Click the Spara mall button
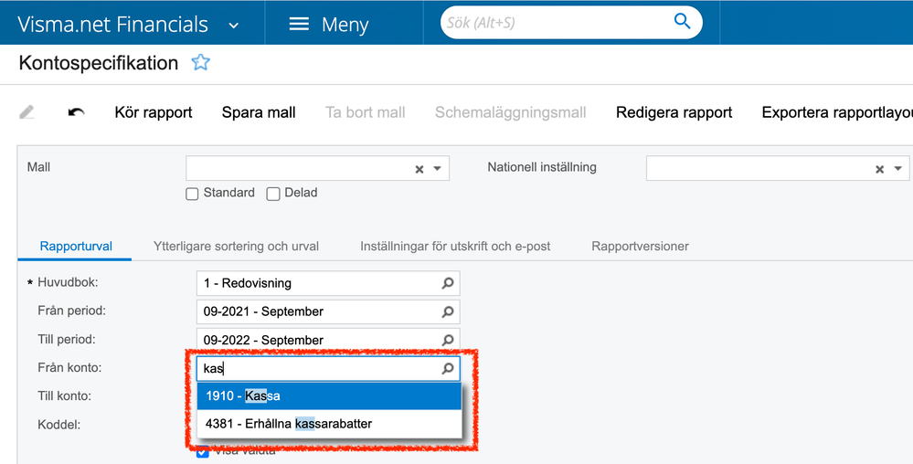This screenshot has height=464, width=913. coord(259,112)
